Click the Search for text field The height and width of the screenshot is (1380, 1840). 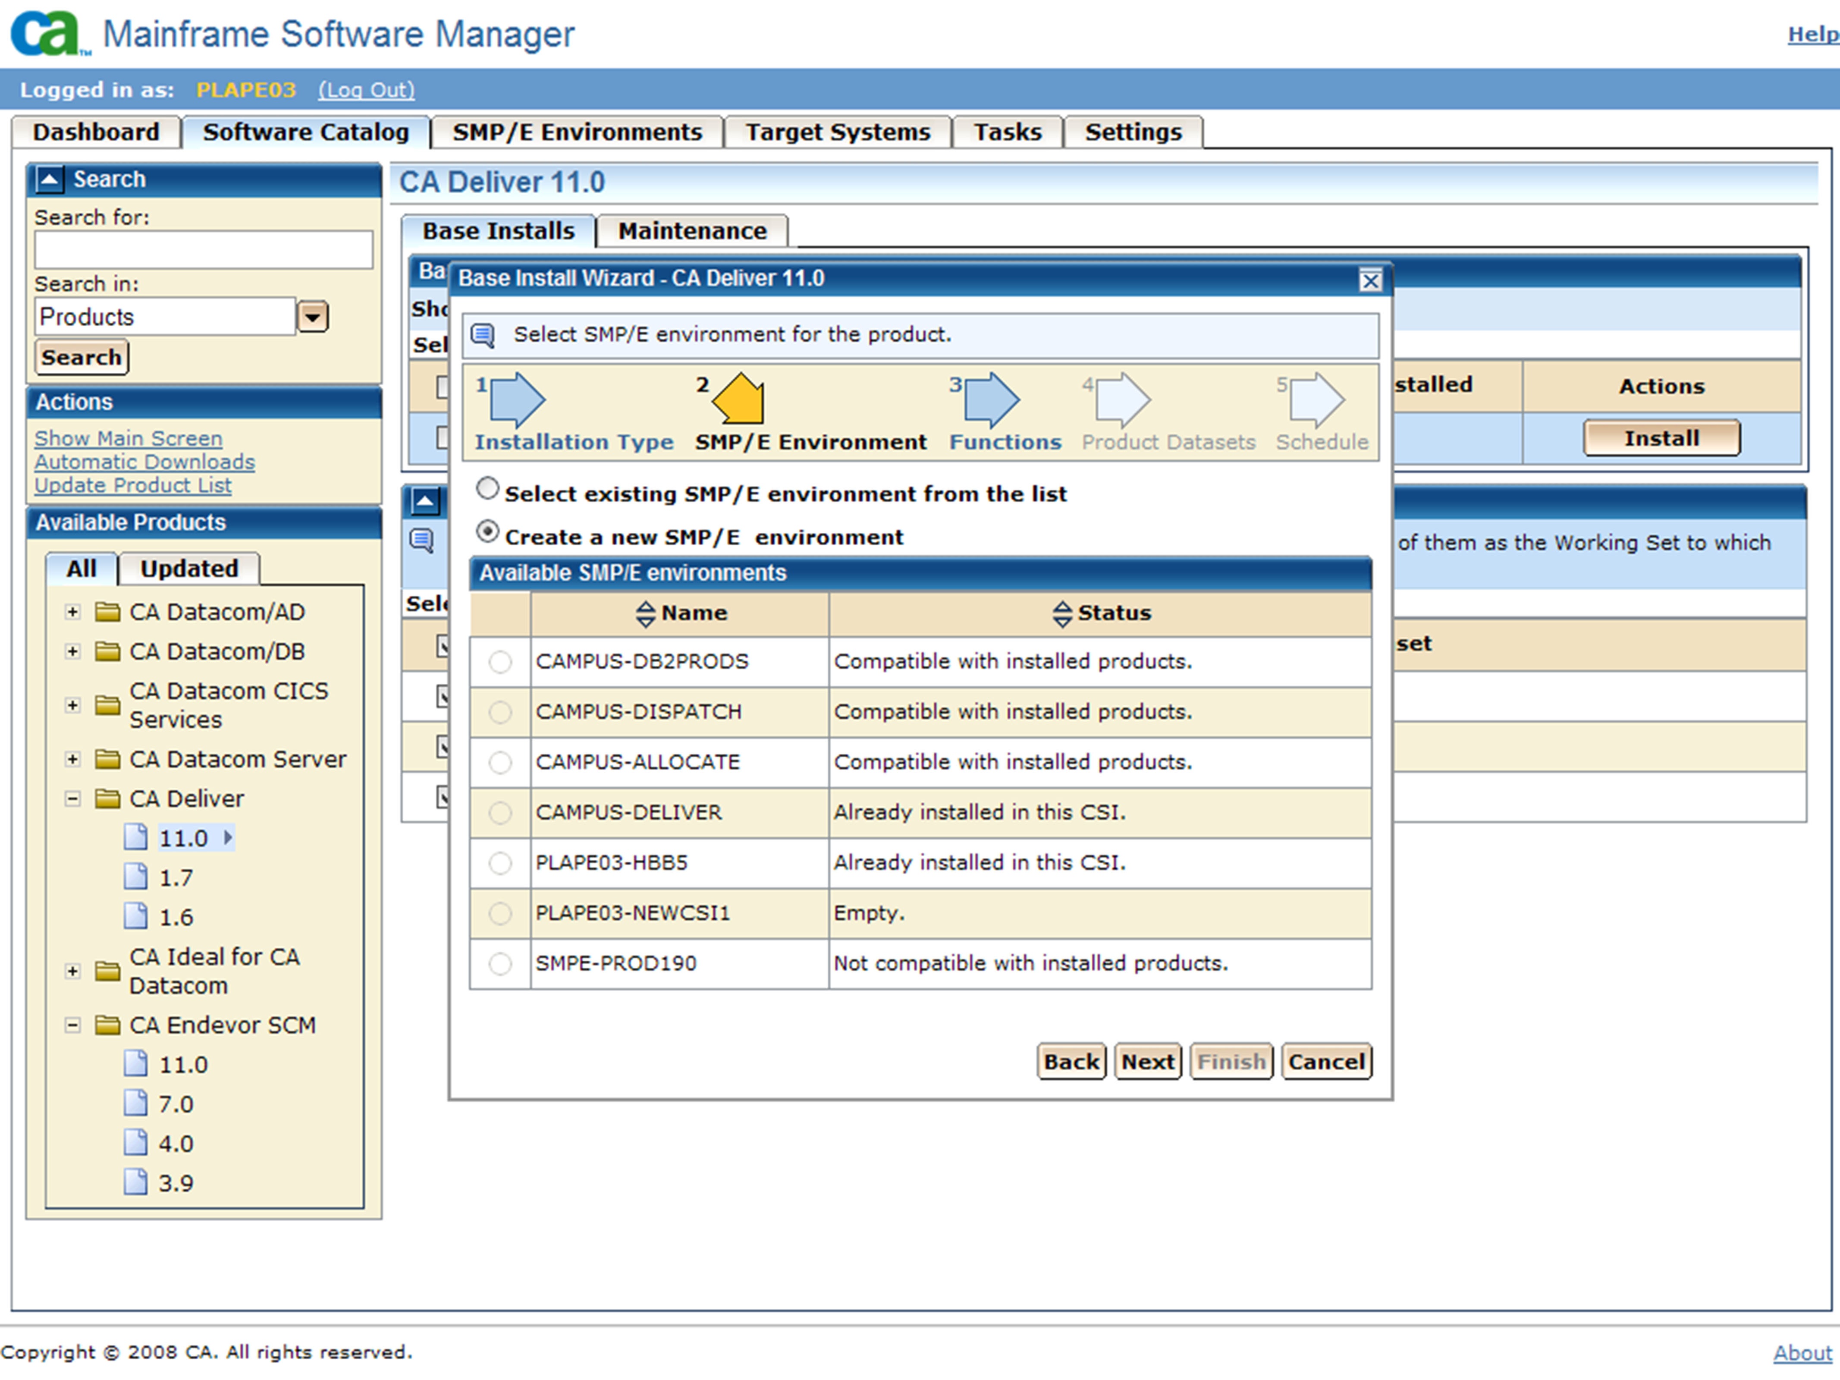click(x=203, y=250)
